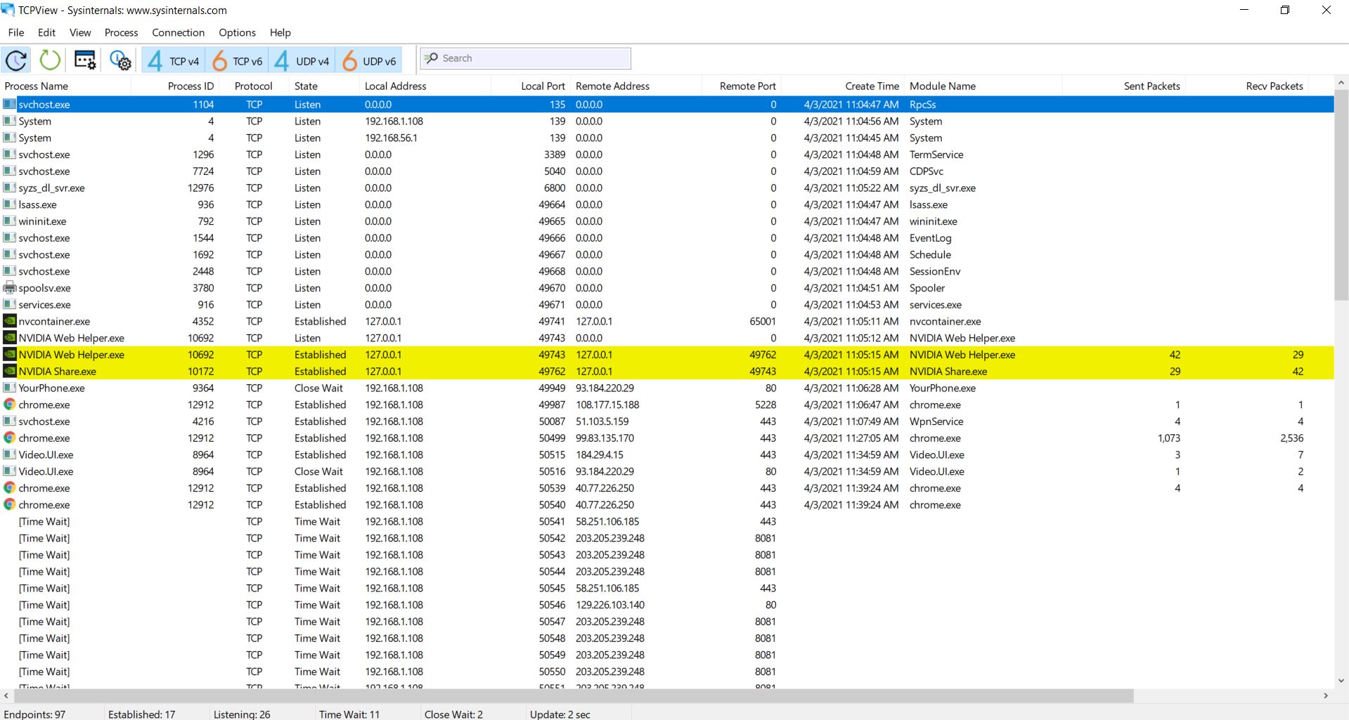Open the Options menu
1349x720 pixels.
click(237, 32)
